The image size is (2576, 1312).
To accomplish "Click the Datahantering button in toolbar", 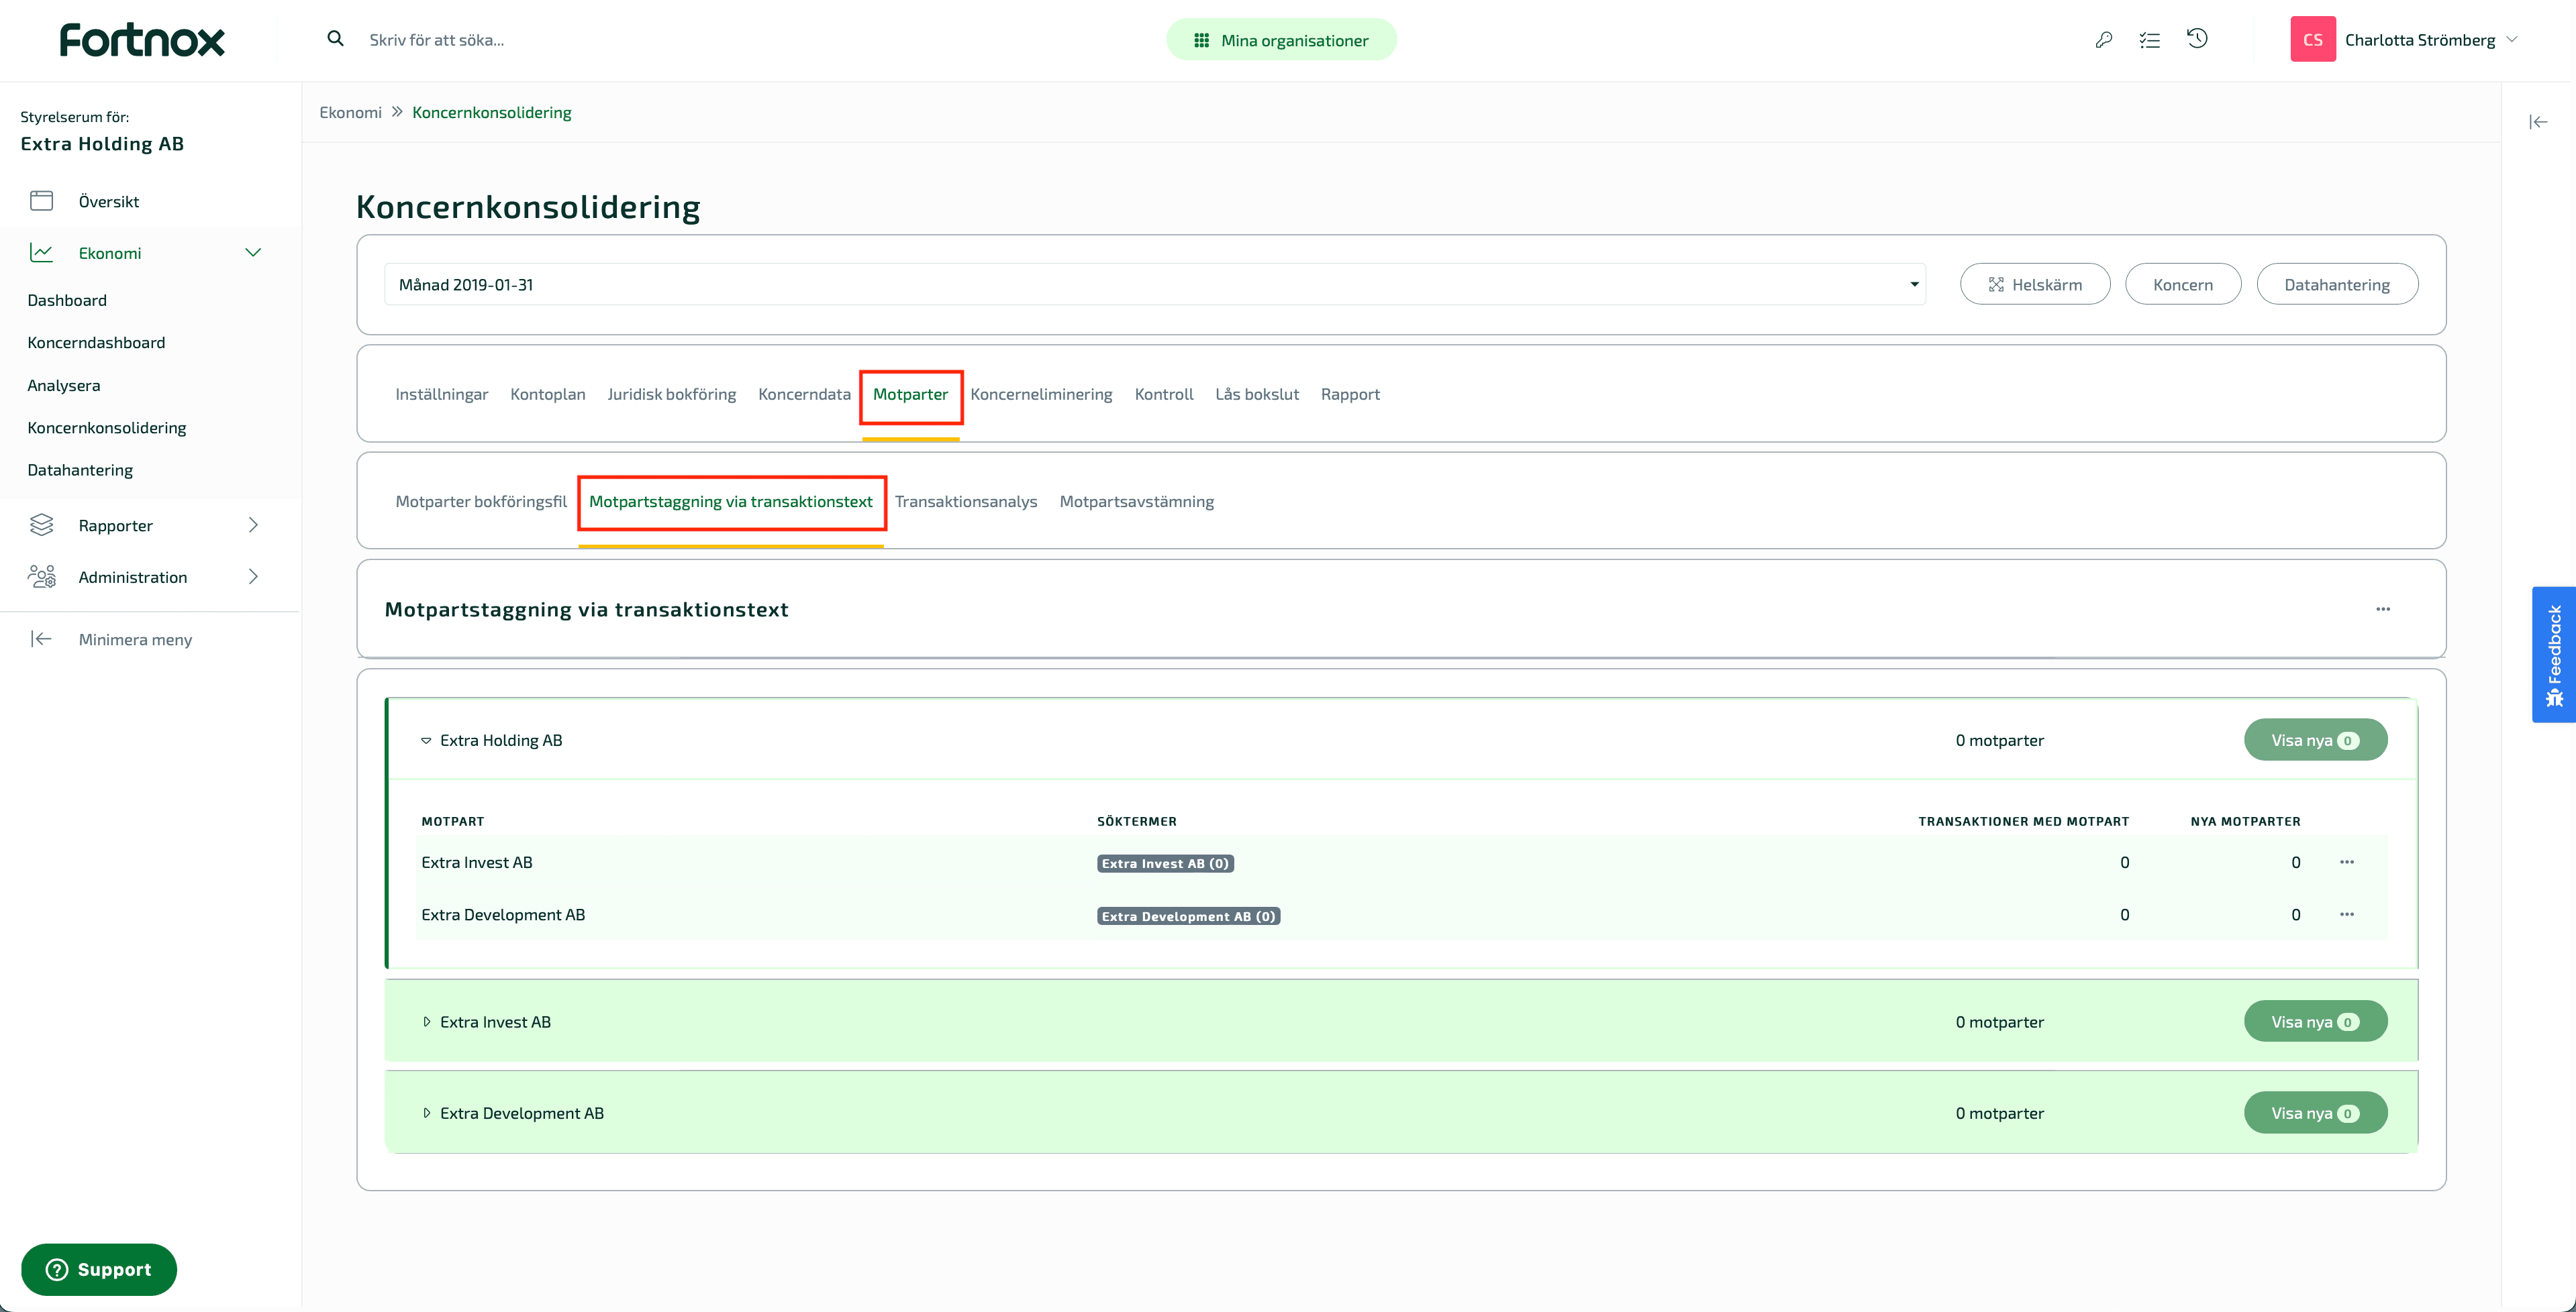I will click(2337, 285).
